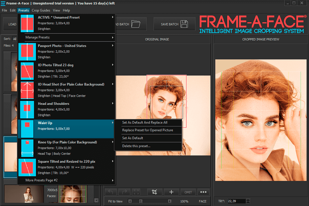The image size is (309, 206).
Task: Open More Presets Page #2
Action: coord(66,180)
